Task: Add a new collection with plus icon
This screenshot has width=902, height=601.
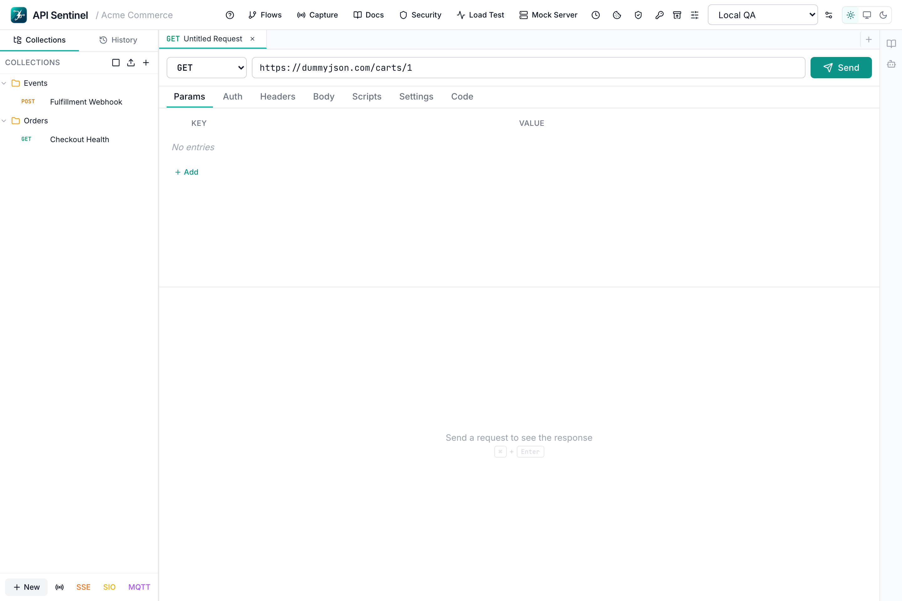Action: click(x=146, y=63)
